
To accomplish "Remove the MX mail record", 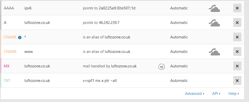I will click(237, 66).
